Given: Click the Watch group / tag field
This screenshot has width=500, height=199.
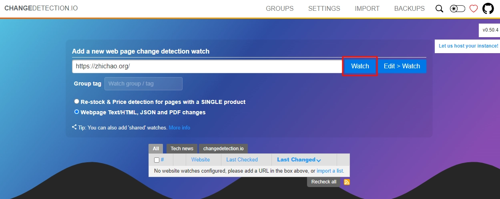Looking at the screenshot, I should pos(143,84).
